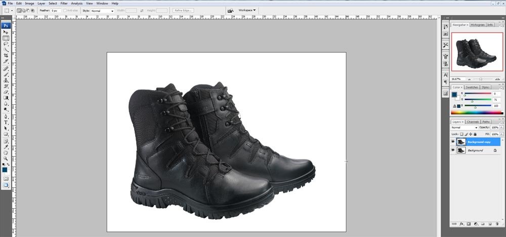Image resolution: width=506 pixels, height=237 pixels.
Task: Select the Lasso tool
Action: click(6, 44)
